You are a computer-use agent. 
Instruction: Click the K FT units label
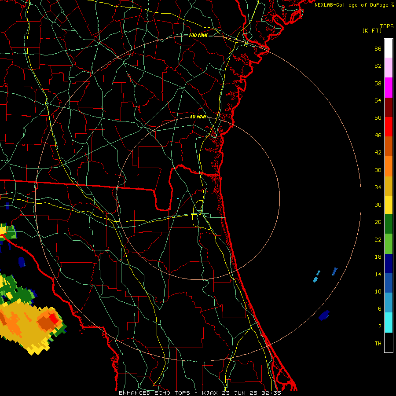coord(372,31)
